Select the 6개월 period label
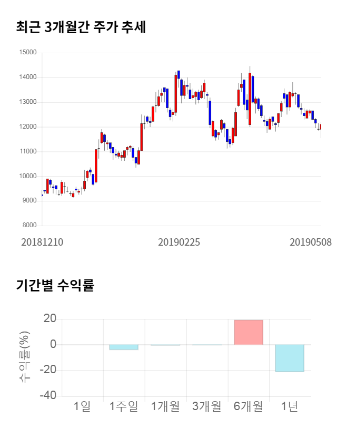 pos(248,406)
